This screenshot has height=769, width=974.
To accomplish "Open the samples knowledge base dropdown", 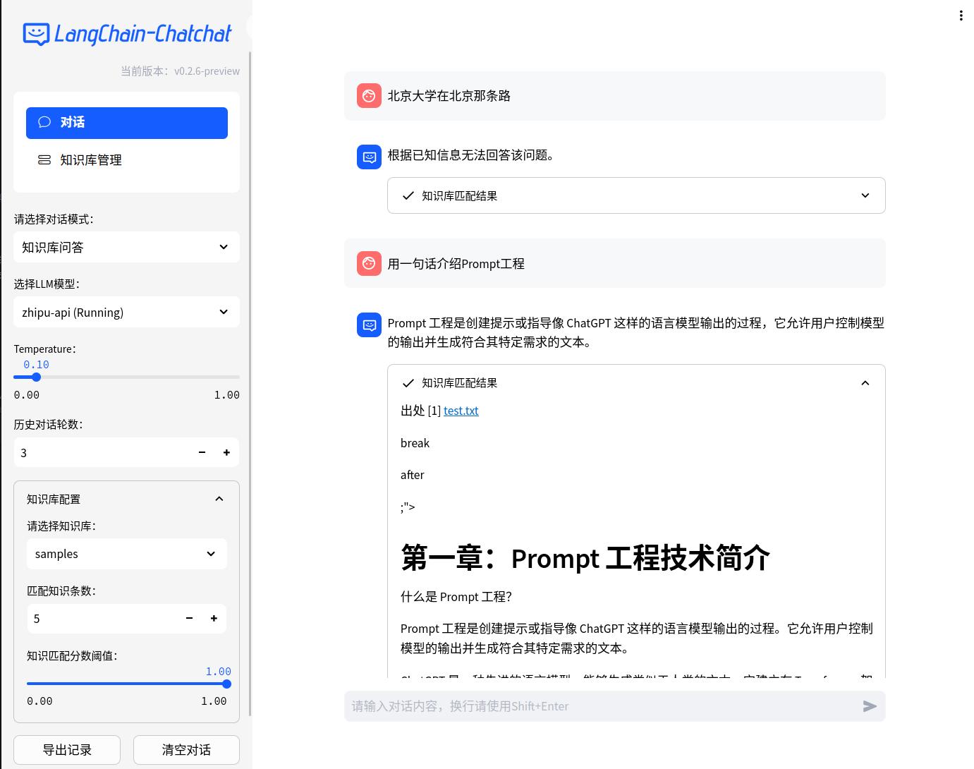I will (126, 554).
